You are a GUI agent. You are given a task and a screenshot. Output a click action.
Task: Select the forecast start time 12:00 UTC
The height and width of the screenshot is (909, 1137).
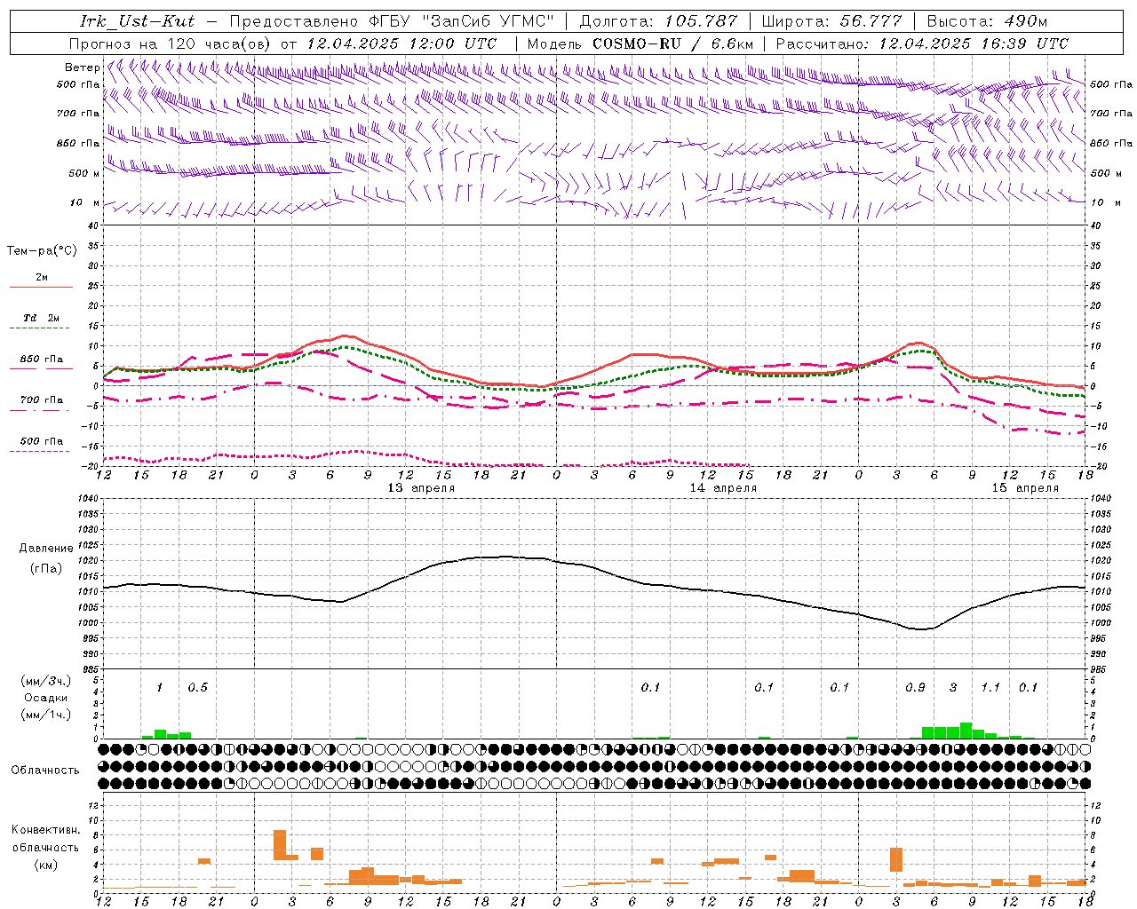click(x=453, y=43)
